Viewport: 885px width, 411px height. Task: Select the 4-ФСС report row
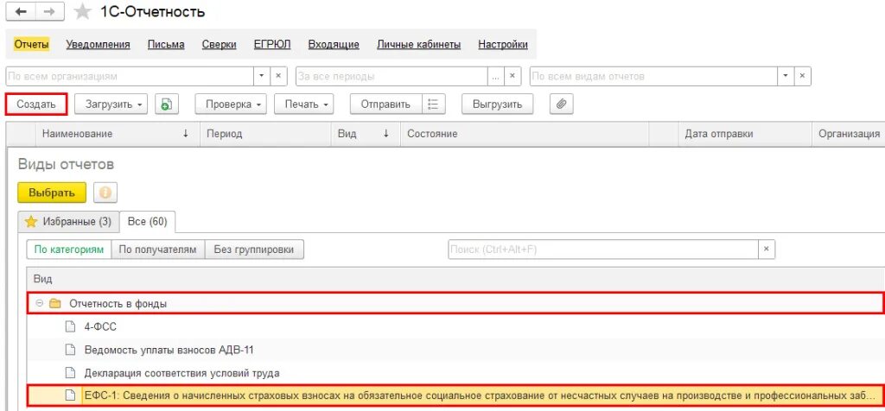click(455, 326)
